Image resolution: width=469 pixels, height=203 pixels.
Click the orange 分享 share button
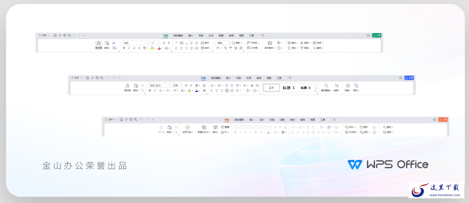(x=443, y=119)
